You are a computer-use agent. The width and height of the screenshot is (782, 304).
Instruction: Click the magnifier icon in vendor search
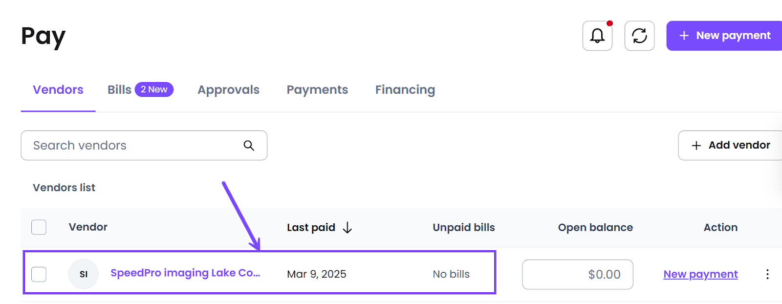click(249, 146)
